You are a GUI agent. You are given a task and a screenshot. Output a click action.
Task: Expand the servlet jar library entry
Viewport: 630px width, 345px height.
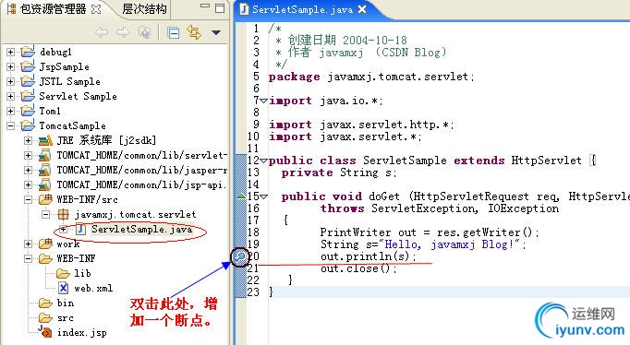pos(28,155)
